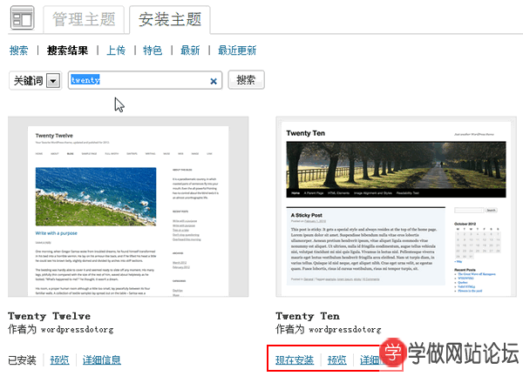Open the 搜索 link in the filter row
This screenshot has width=523, height=376.
pyautogui.click(x=18, y=50)
